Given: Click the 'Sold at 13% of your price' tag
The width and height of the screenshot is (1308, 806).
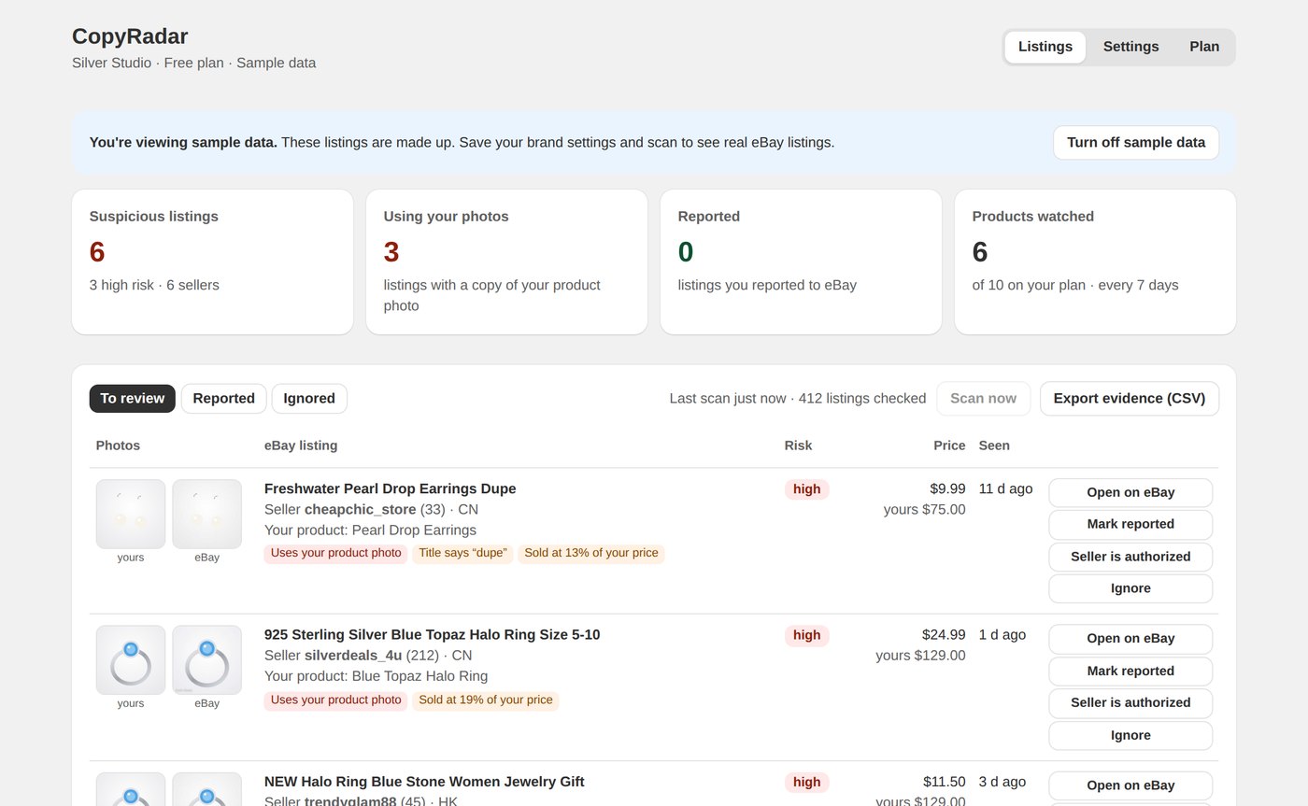Looking at the screenshot, I should point(591,553).
